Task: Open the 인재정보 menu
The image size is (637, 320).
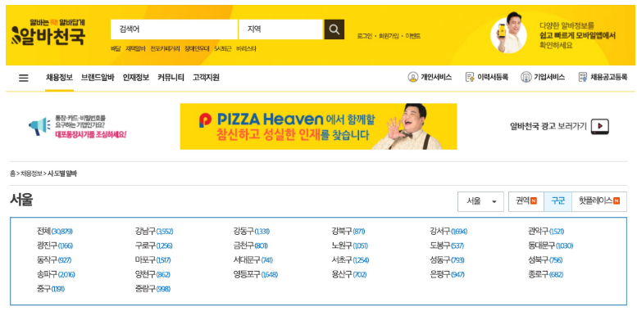Action: click(x=136, y=78)
